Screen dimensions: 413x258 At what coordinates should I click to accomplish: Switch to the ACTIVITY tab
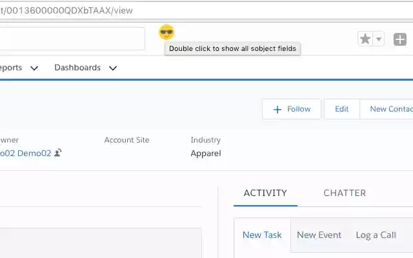coord(265,193)
